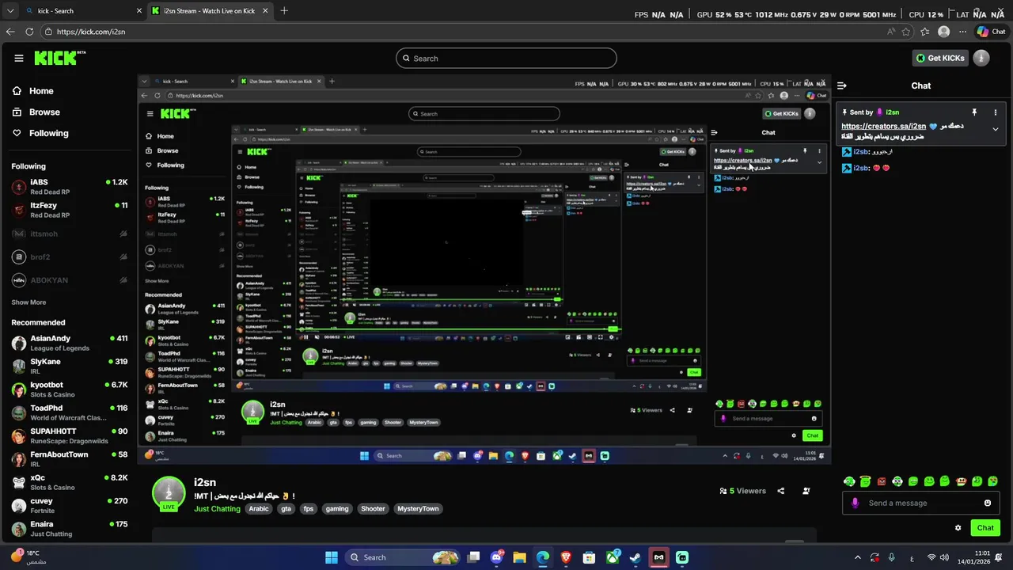Click the i2sn sender name in pinned message
The width and height of the screenshot is (1013, 570).
(892, 112)
